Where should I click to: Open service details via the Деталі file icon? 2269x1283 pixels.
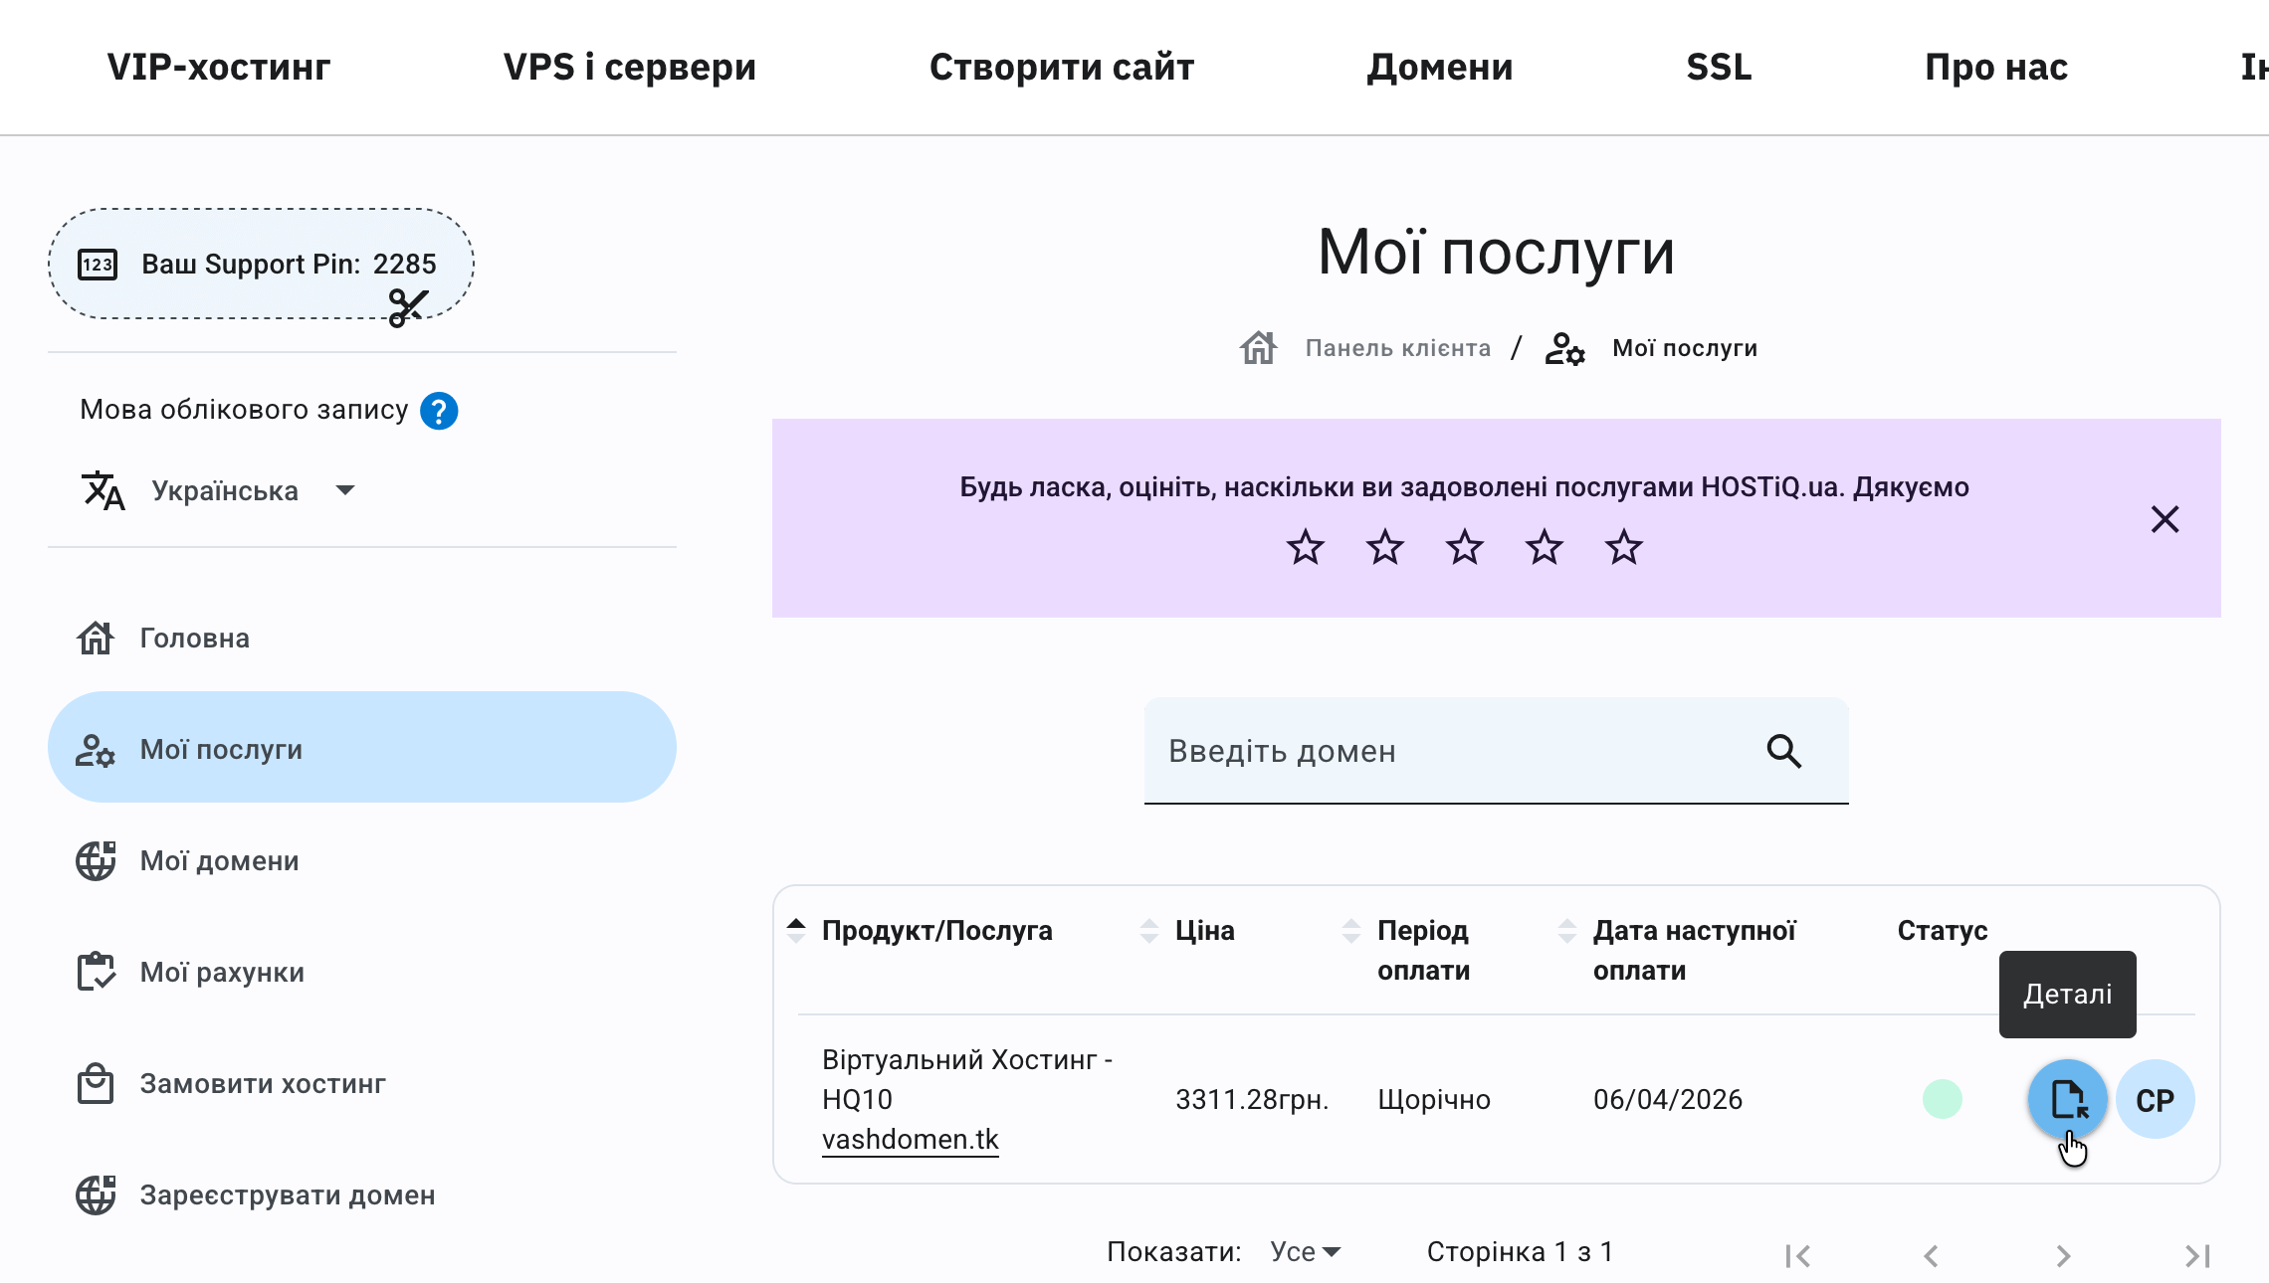click(2066, 1099)
